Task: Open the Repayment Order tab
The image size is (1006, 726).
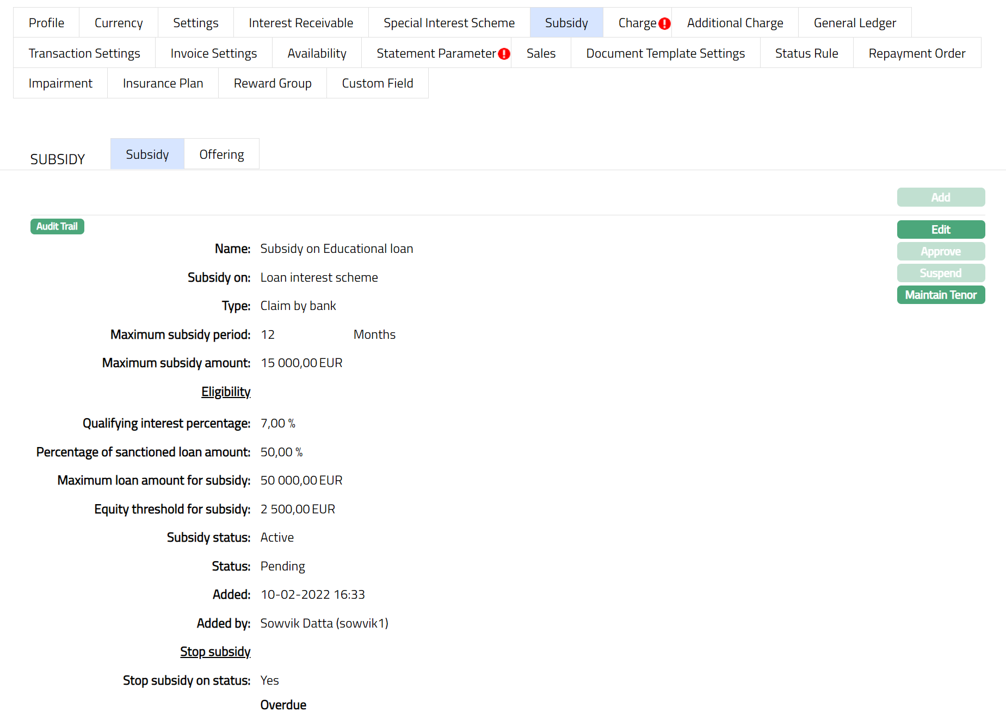Action: pyautogui.click(x=916, y=53)
